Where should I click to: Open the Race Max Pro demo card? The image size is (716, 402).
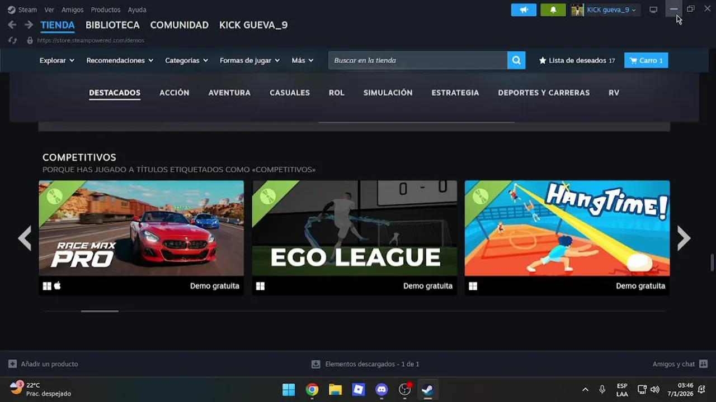coord(141,238)
